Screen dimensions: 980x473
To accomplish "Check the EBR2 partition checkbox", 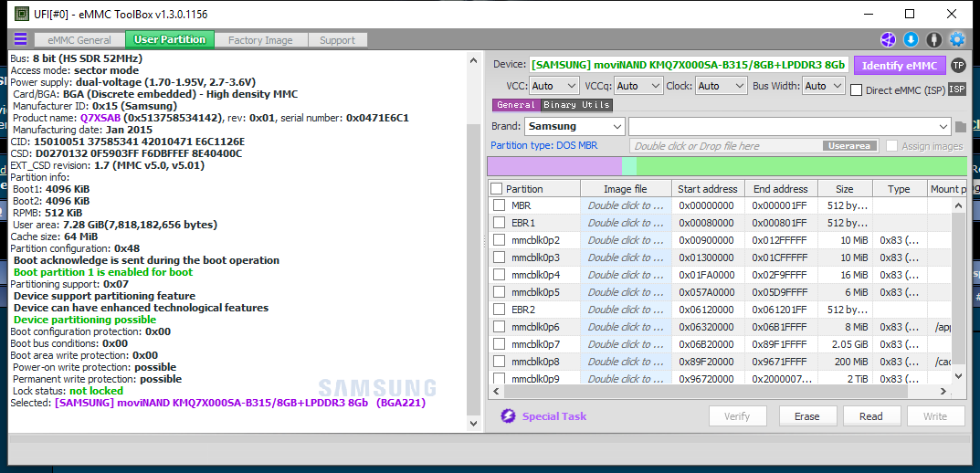I will point(499,310).
